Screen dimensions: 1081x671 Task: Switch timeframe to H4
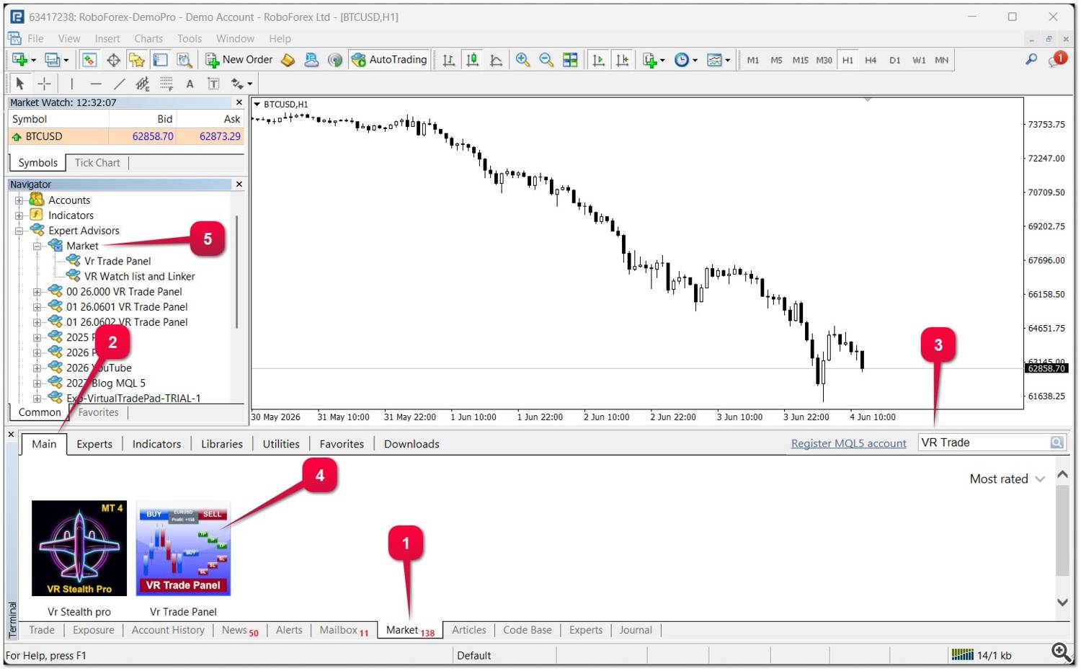[x=871, y=60]
